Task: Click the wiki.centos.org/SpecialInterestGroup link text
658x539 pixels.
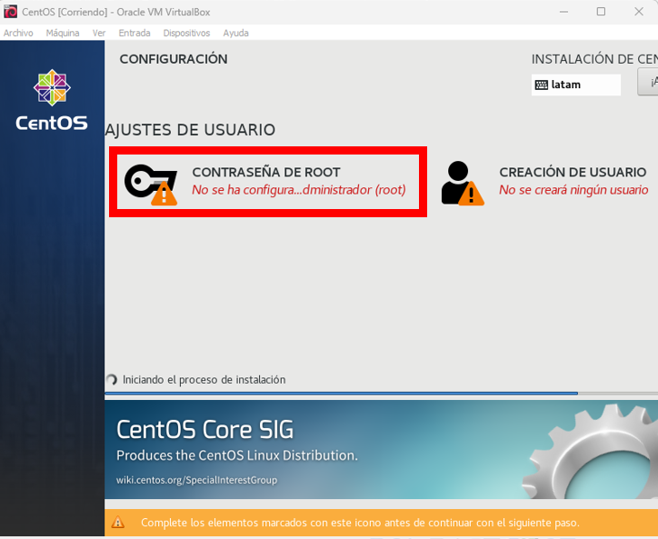Action: [196, 480]
